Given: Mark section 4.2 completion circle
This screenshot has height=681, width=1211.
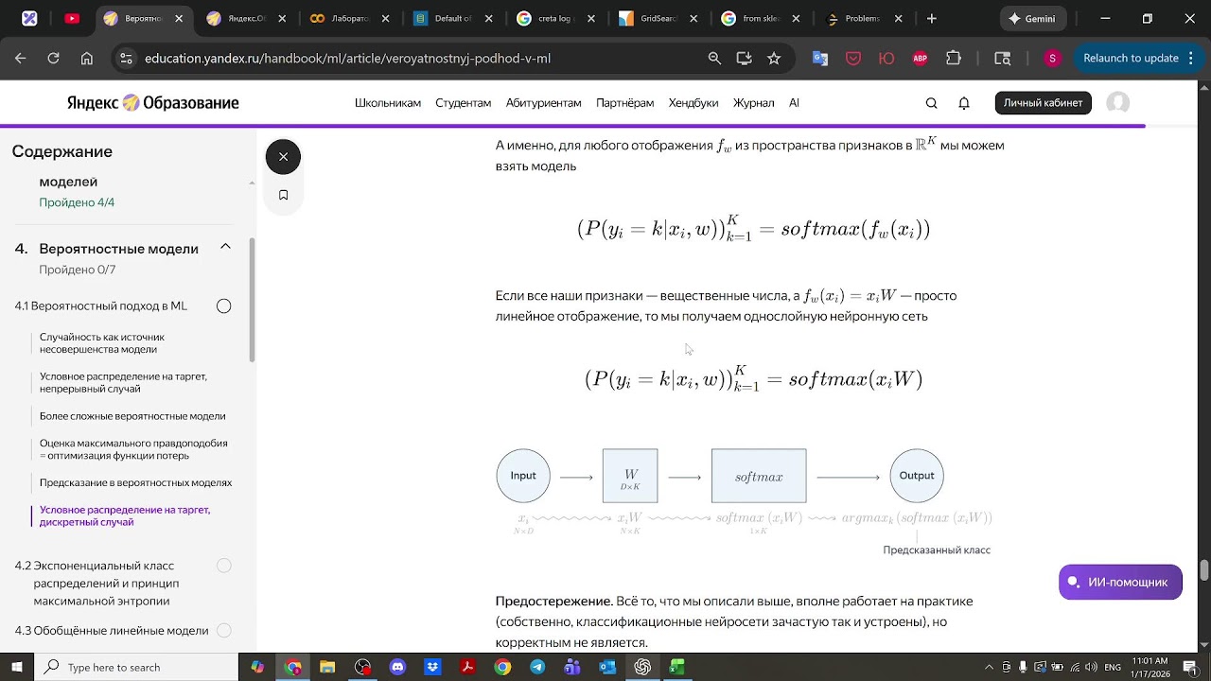Looking at the screenshot, I should 224,566.
